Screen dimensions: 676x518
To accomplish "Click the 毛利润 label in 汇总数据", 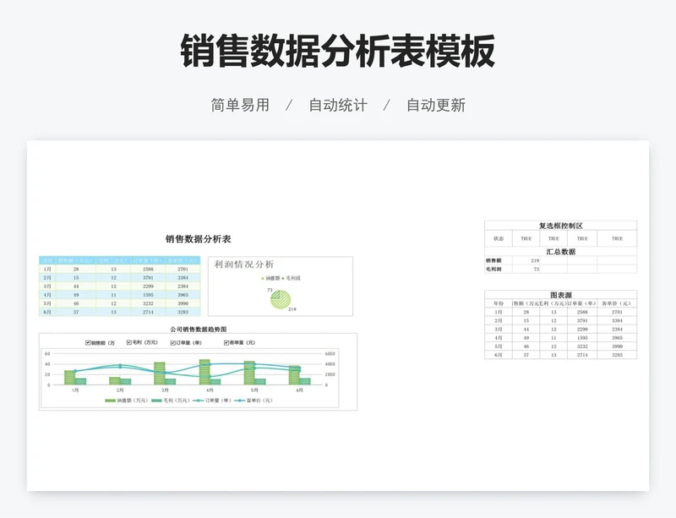I will (493, 269).
